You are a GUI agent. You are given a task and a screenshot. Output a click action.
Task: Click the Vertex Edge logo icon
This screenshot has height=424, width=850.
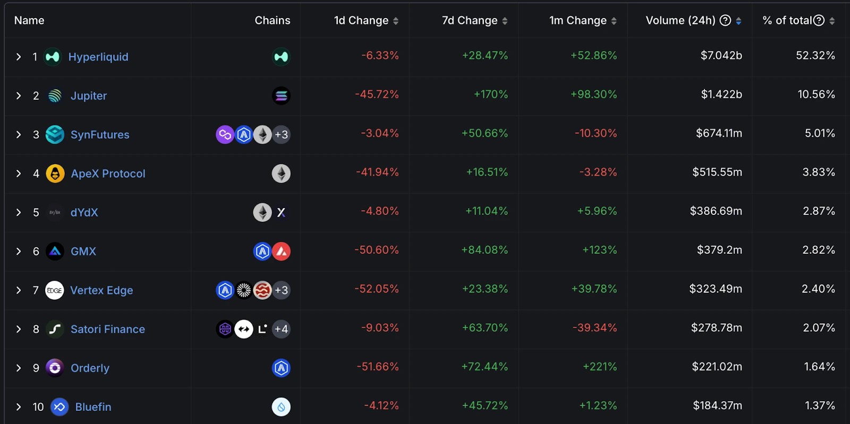54,290
